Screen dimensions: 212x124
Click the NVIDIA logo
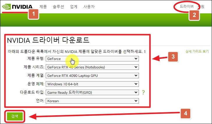click(x=17, y=7)
